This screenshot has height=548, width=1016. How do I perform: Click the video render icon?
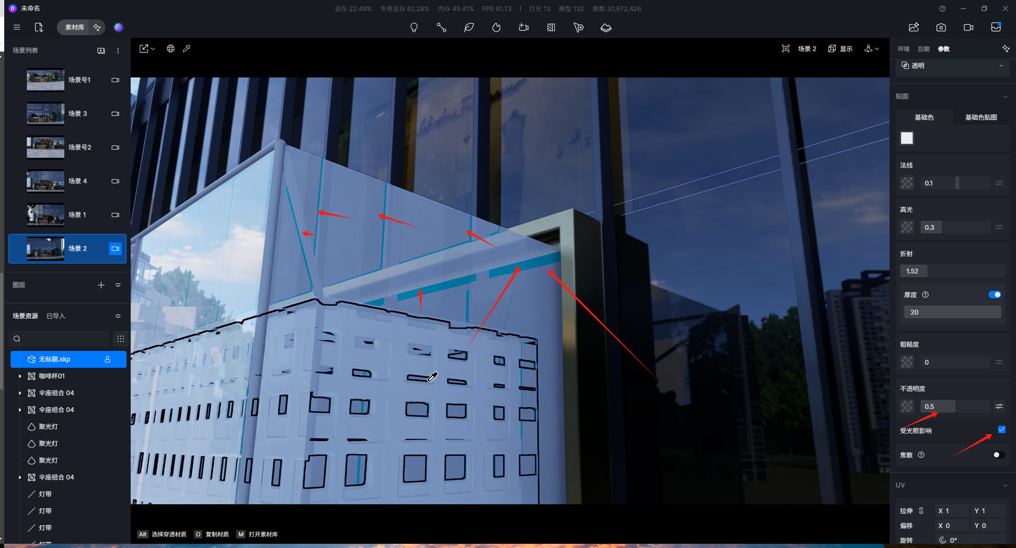coord(968,27)
